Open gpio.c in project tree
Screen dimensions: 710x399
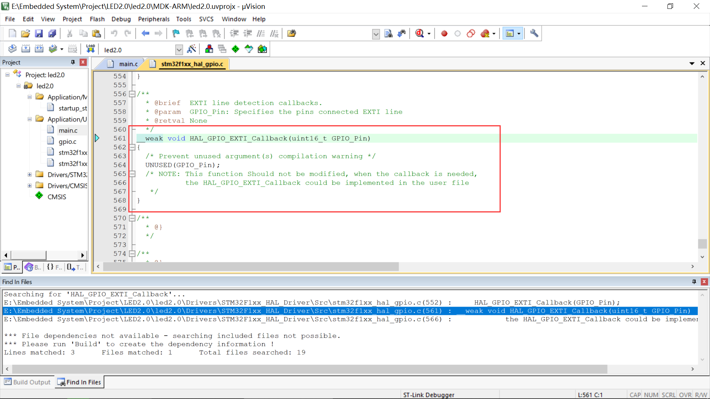[67, 141]
